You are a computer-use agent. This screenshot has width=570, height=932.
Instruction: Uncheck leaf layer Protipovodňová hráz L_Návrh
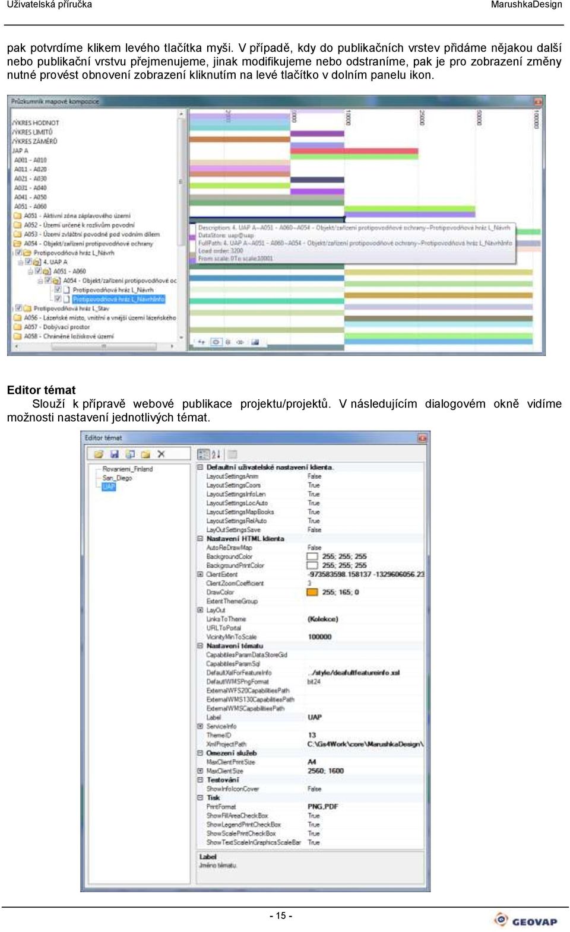(58, 290)
